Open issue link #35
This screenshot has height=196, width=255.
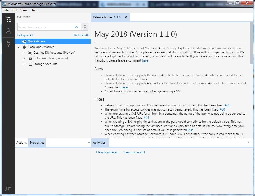[191, 130]
